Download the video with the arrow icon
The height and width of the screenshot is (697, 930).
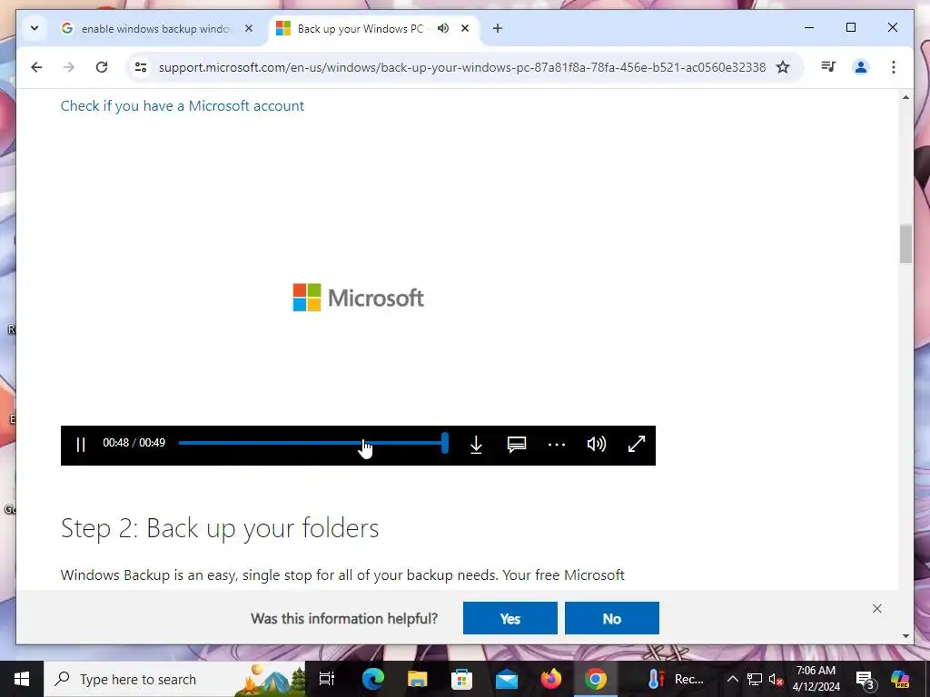[476, 445]
